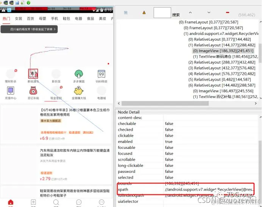Image resolution: width=262 pixels, height=207 pixels.
Task: Switch to the 百货 category tab
Action: tap(30, 19)
